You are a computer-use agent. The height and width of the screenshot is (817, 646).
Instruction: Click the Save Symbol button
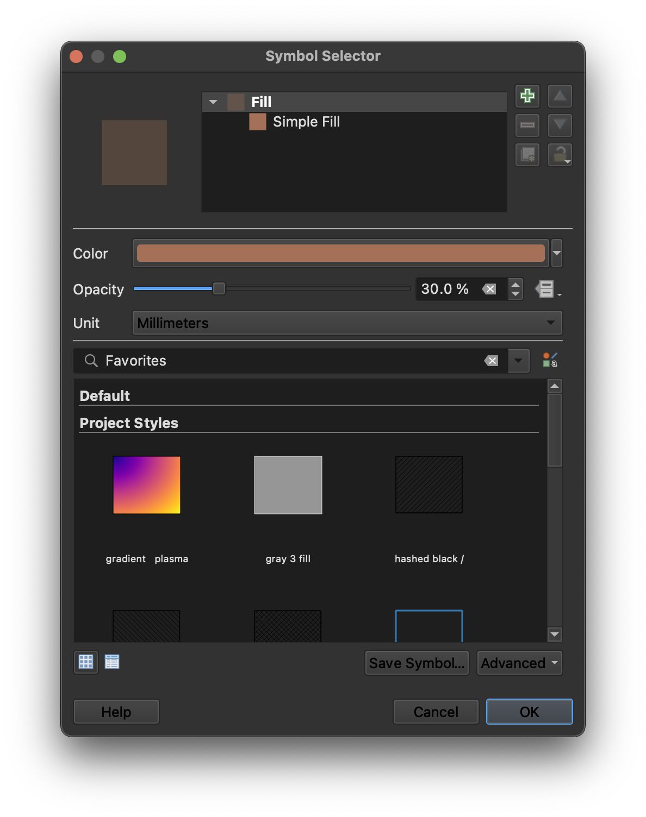point(417,663)
